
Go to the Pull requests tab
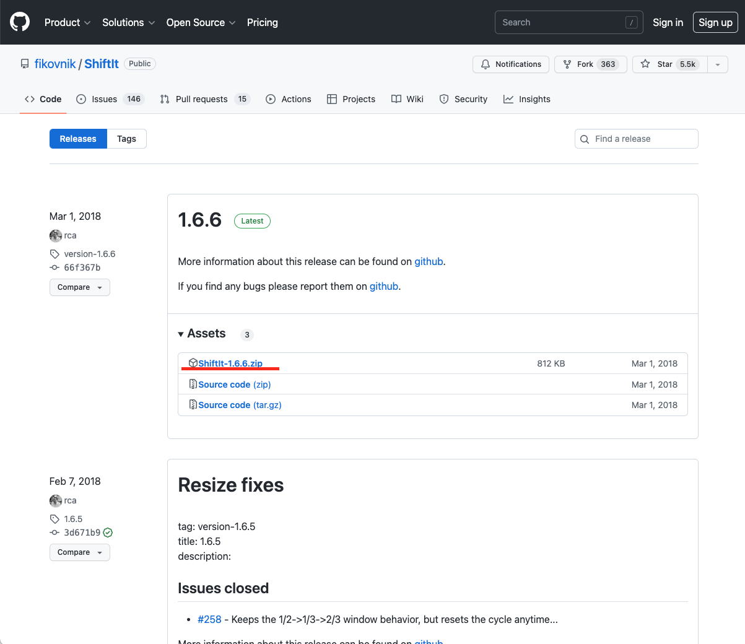click(205, 99)
